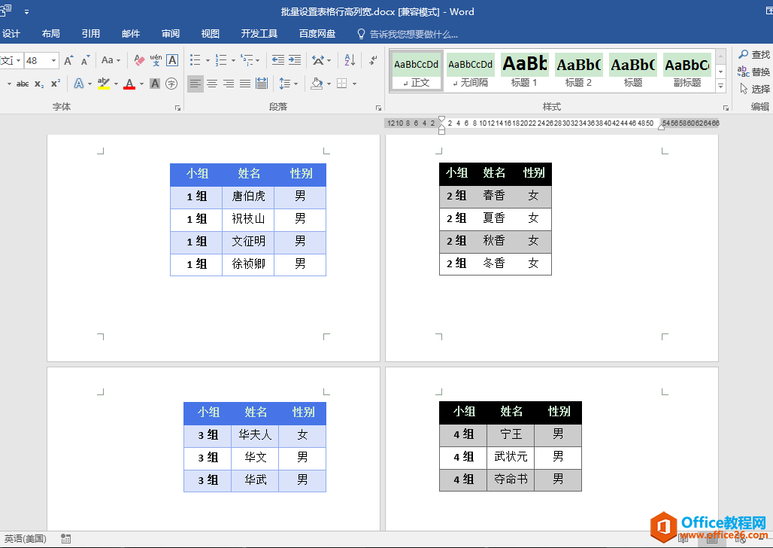This screenshot has height=548, width=773.
Task: Click the Multilevel List icon
Action: (247, 60)
